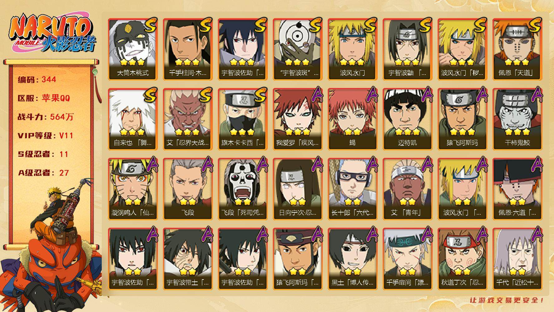
Task: Open the 猿飞阿斯玛 ninja card in second row
Action: [x=462, y=119]
